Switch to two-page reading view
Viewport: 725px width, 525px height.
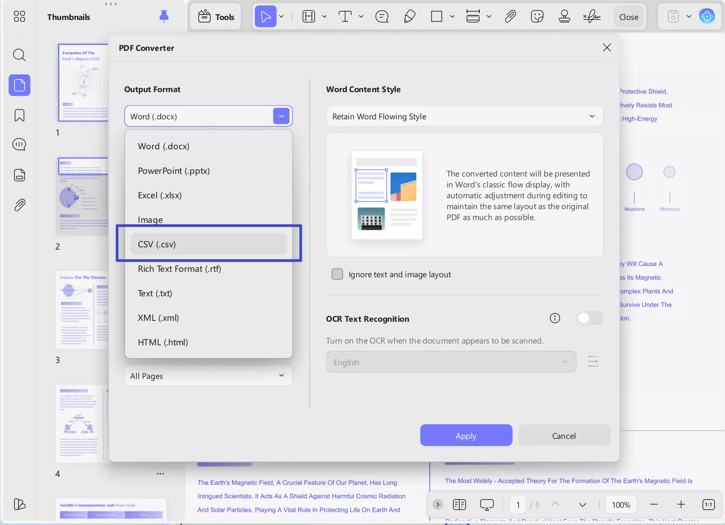coord(459,505)
